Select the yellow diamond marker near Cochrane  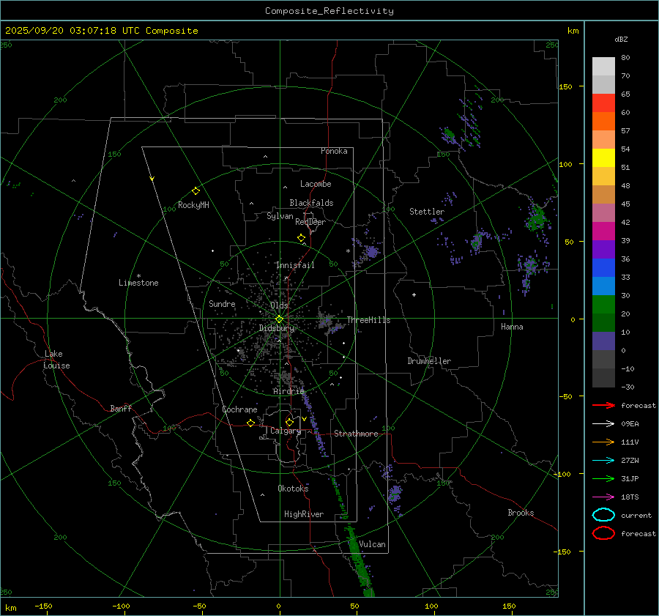(x=251, y=423)
